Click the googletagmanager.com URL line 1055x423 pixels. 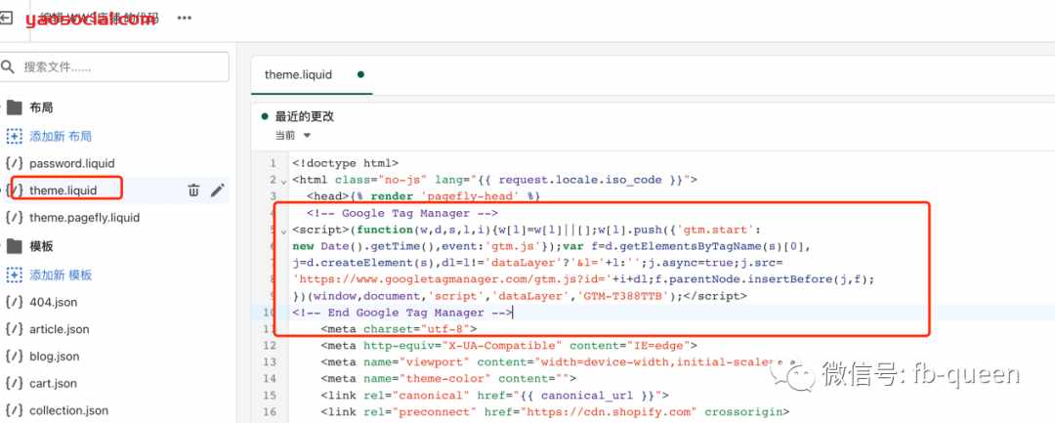pos(583,279)
